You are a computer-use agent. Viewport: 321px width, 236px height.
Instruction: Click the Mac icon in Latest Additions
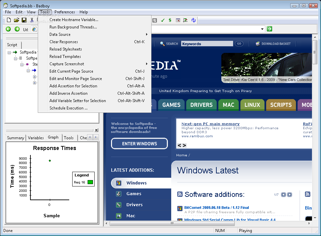click(x=119, y=216)
